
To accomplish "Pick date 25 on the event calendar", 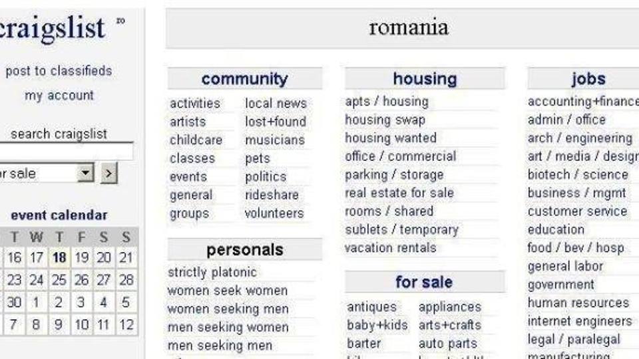I will click(x=59, y=280).
